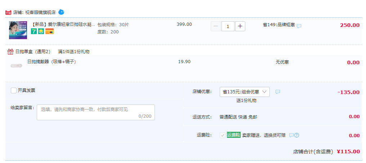This screenshot has width=366, height=163.
Task: Click the 满1件送1份礼物 promotion text
Action: [x=74, y=52]
